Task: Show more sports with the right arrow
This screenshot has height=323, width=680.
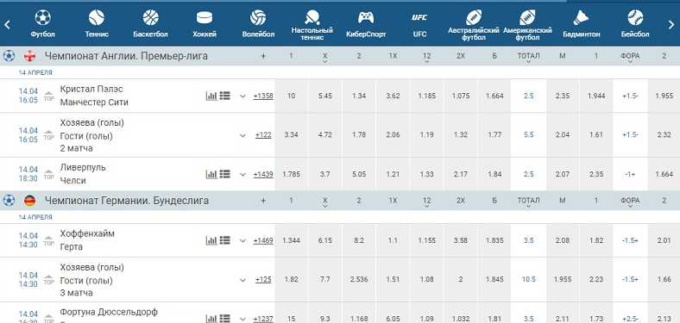Action: tap(671, 25)
